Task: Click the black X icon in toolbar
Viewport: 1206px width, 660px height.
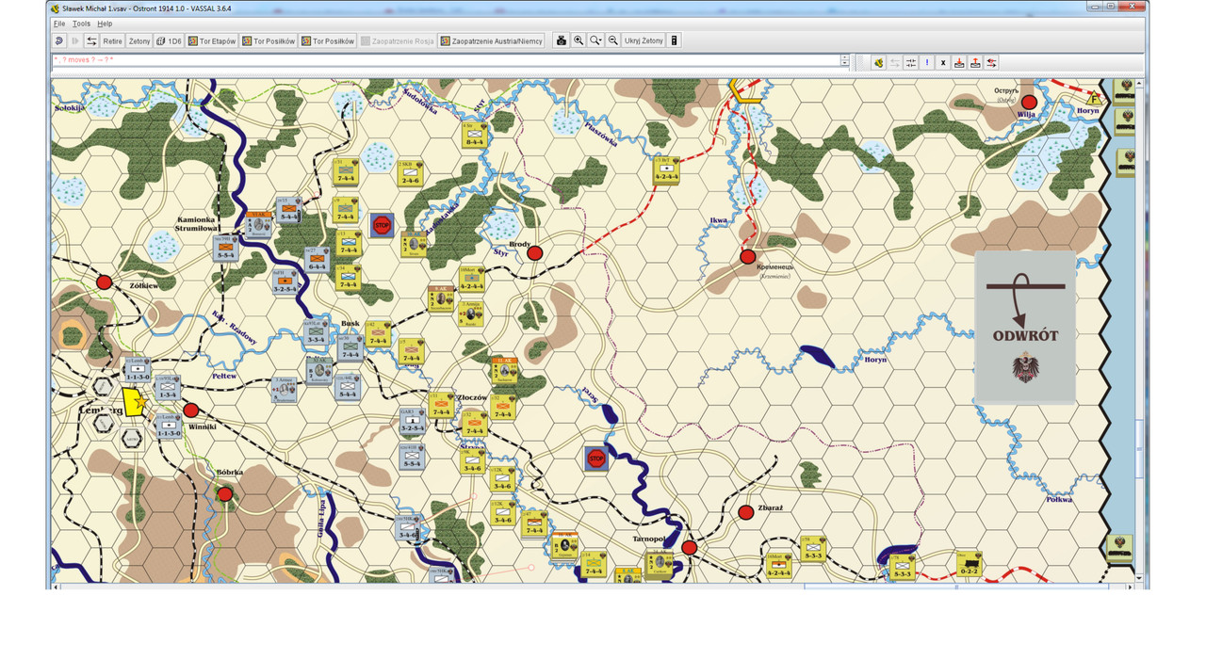Action: click(x=943, y=63)
